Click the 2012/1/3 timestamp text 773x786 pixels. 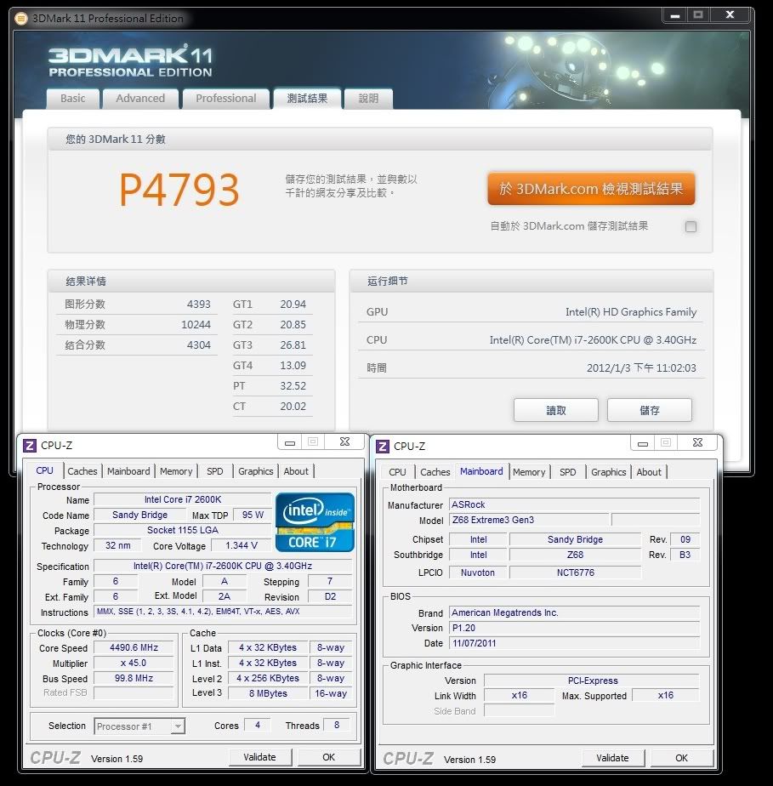tap(642, 368)
